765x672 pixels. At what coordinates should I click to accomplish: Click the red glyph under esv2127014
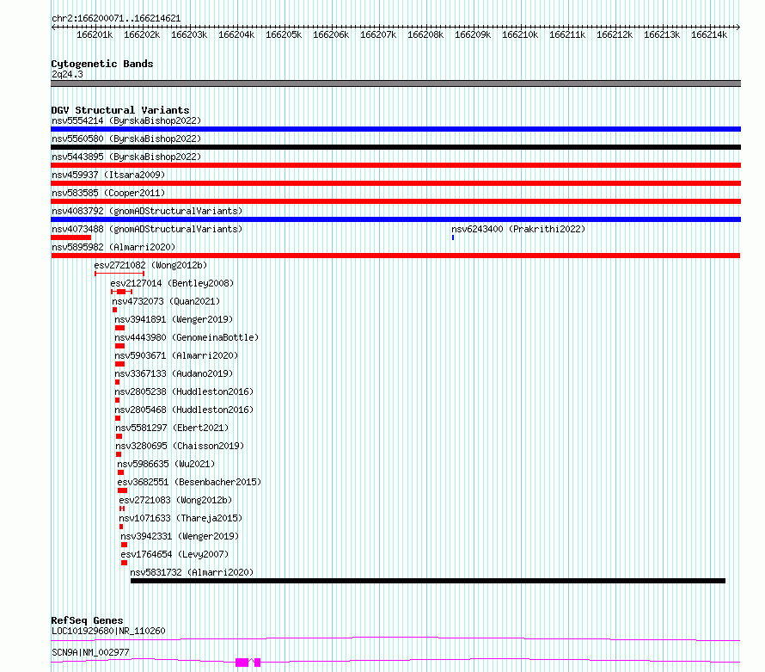[x=121, y=292]
